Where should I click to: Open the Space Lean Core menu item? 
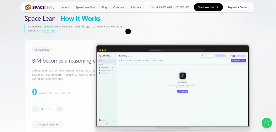tap(85, 7)
